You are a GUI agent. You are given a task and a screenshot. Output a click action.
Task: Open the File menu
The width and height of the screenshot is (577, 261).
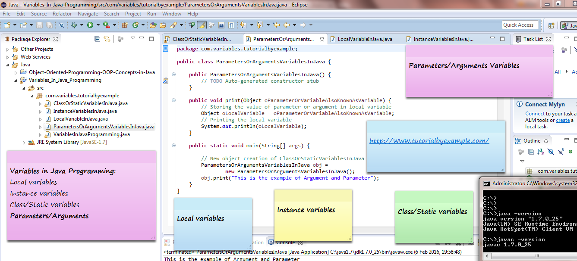[6, 14]
